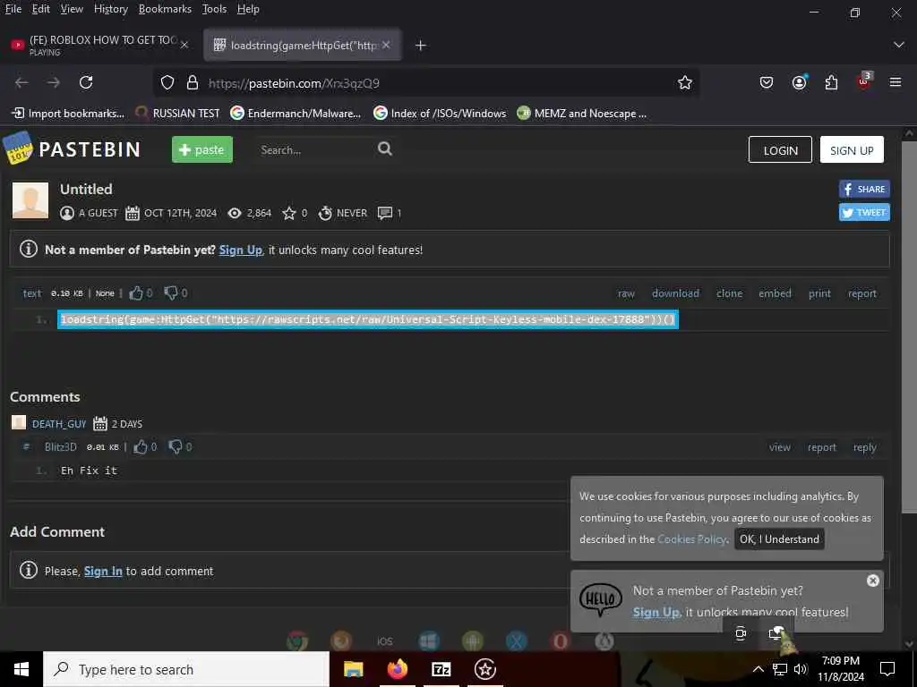917x687 pixels.
Task: Open DEATH_GUY's profile link
Action: [59, 423]
